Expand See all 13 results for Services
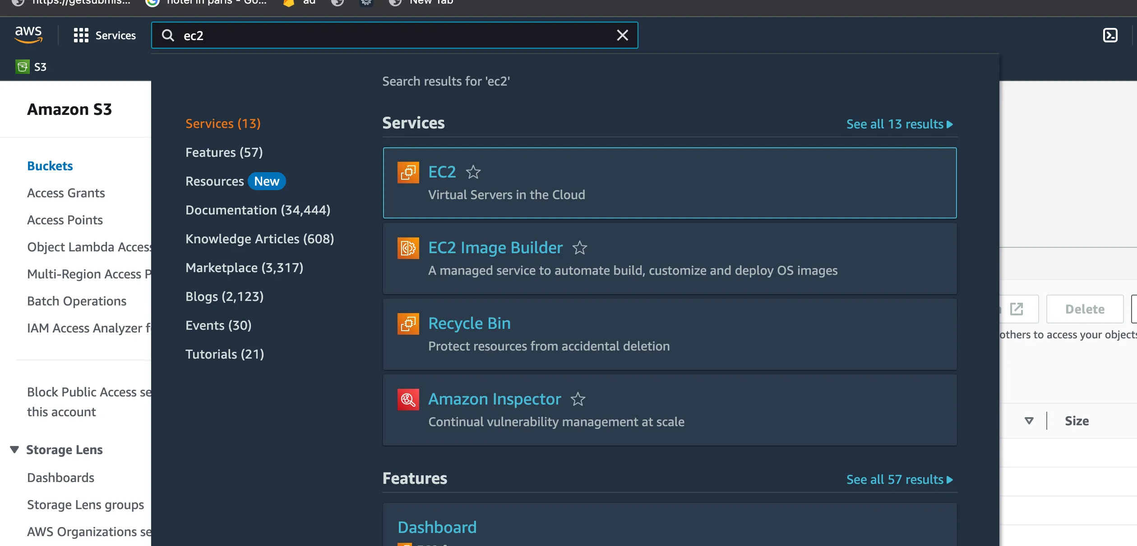The width and height of the screenshot is (1137, 546). pyautogui.click(x=899, y=124)
